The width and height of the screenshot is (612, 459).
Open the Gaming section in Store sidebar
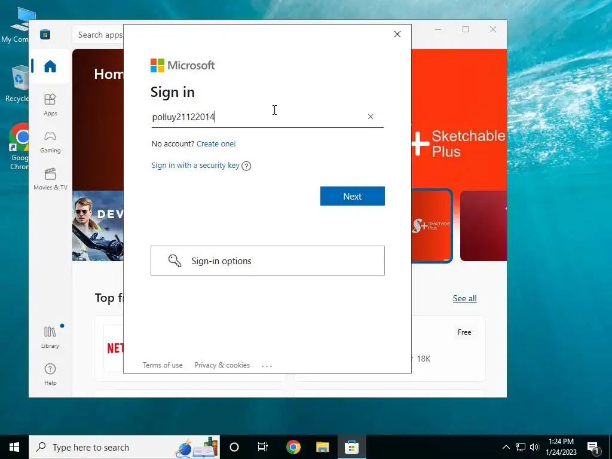[x=50, y=142]
